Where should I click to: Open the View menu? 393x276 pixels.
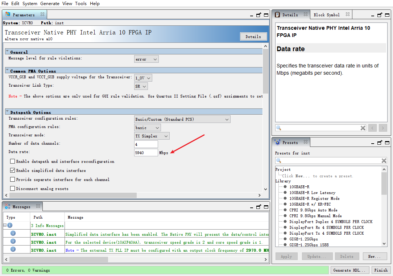(67, 4)
